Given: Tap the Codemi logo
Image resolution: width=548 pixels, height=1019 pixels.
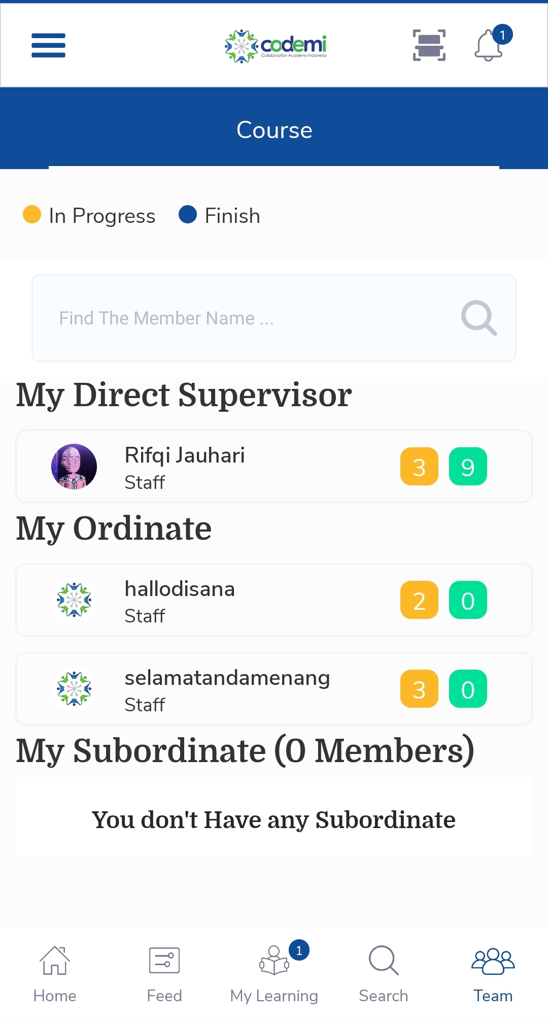Looking at the screenshot, I should click(276, 46).
